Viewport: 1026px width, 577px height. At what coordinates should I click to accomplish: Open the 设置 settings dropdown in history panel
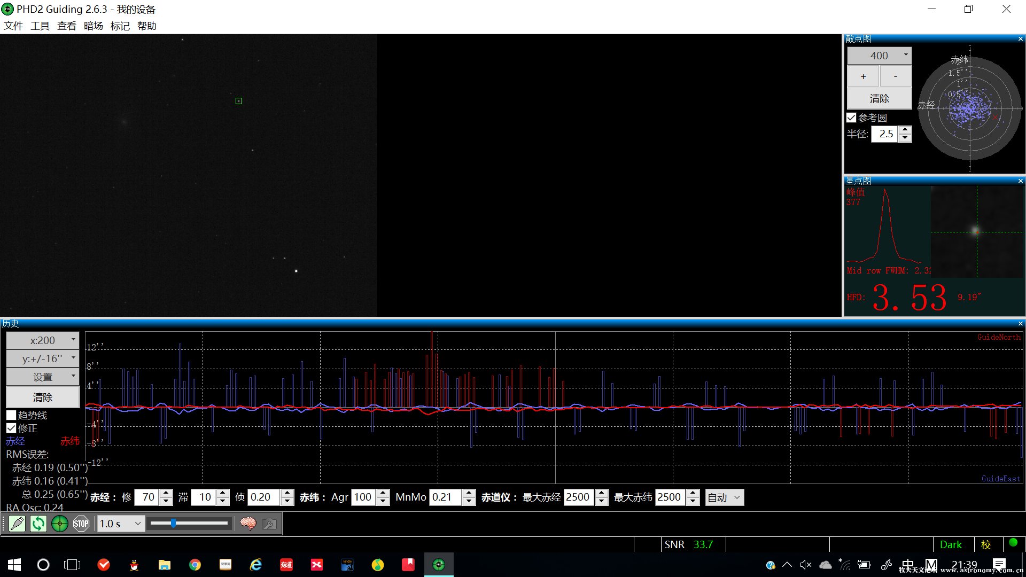tap(43, 377)
